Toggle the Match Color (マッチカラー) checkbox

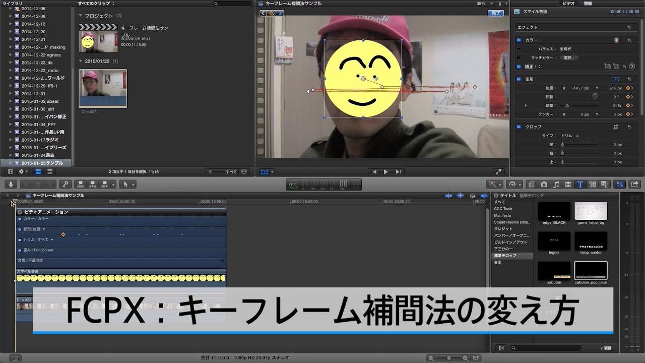point(519,58)
